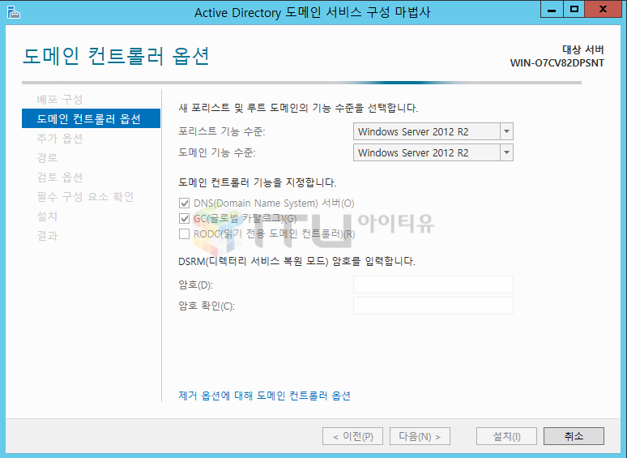Viewport: 627px width, 458px height.
Task: Toggle DNS(Domain Name System) 서버 checkbox
Action: (184, 203)
